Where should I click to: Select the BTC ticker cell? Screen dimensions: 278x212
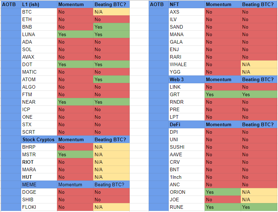coord(39,12)
